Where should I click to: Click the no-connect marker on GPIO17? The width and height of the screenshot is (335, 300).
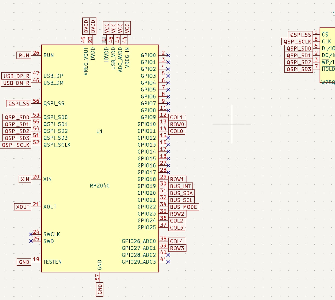[168, 172]
